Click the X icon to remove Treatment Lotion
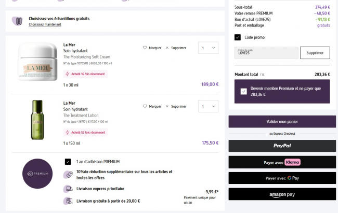The height and width of the screenshot is (213, 338). tap(167, 106)
